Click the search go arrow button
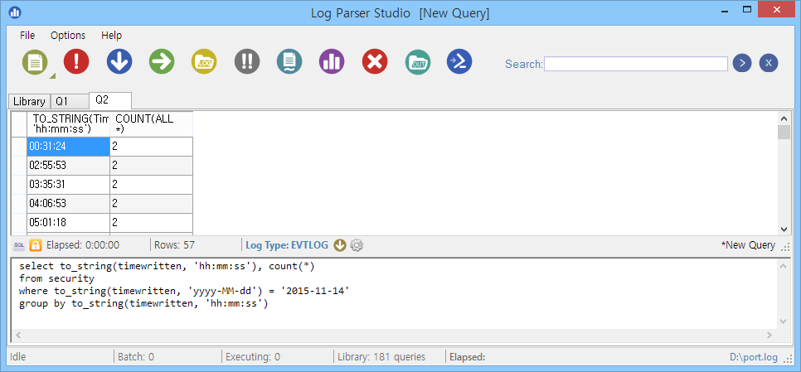 coord(742,63)
